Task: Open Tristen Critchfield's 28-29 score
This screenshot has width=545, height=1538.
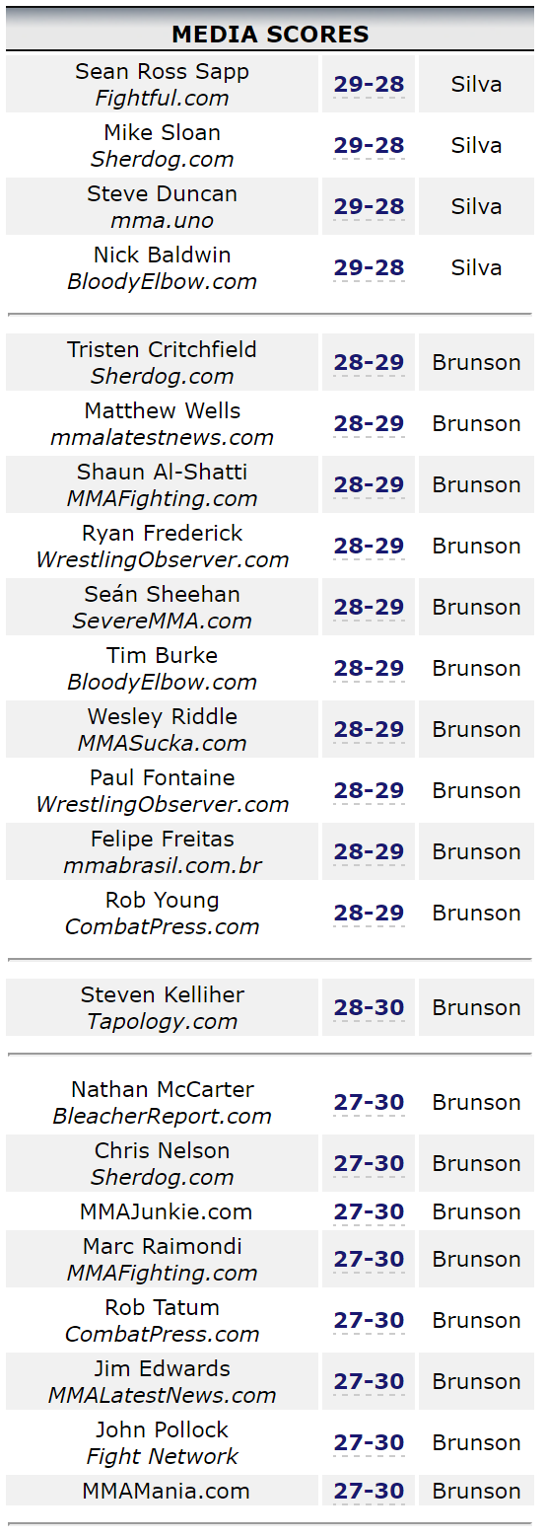Action: coord(369,363)
